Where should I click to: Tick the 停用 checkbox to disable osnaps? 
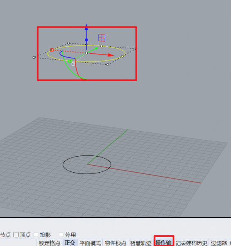coord(61,235)
